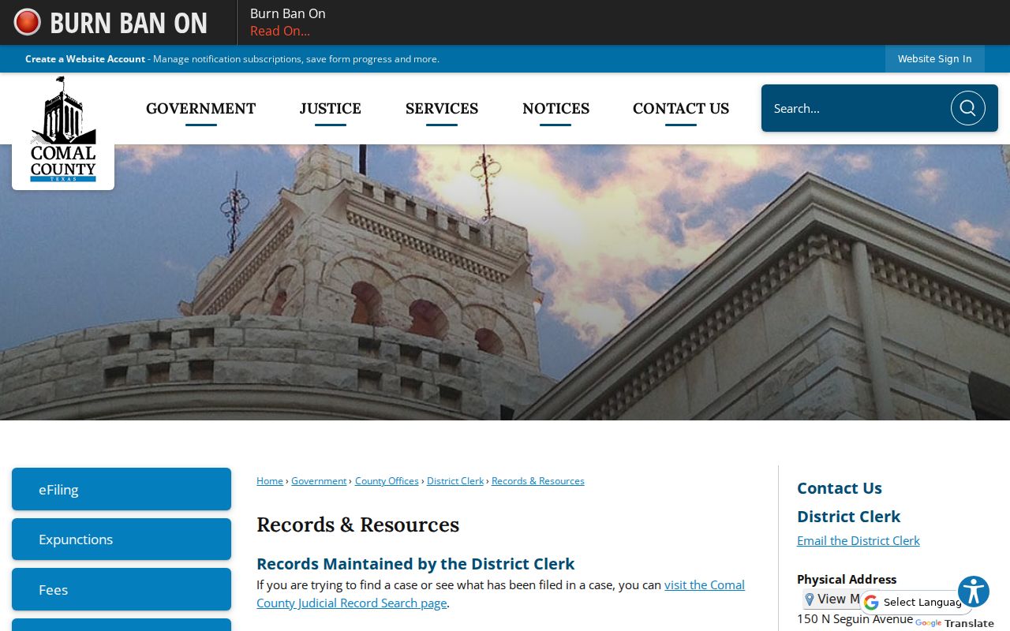Click the red Burn Ban alert icon
The image size is (1010, 631).
click(x=28, y=22)
